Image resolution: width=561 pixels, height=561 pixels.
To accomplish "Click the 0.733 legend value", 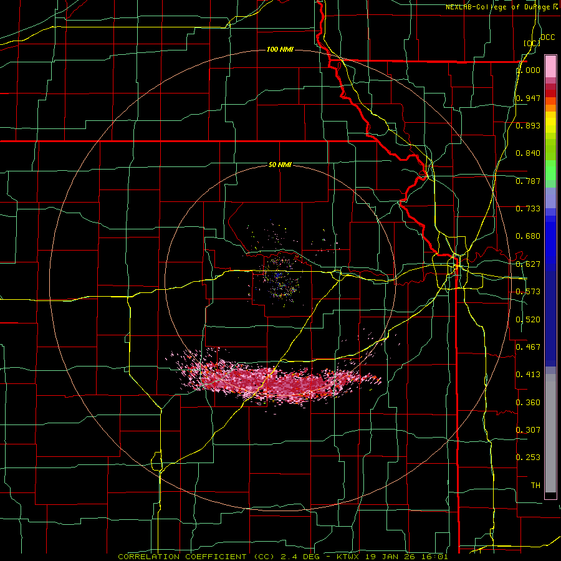I will click(x=528, y=209).
